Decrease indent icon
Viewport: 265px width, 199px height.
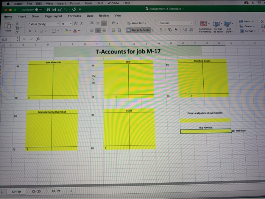114,30
